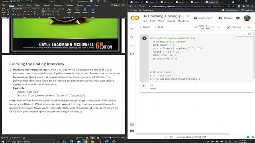
Task: Open Colab terminal icon at sidebar bottom
Action: pos(132,131)
